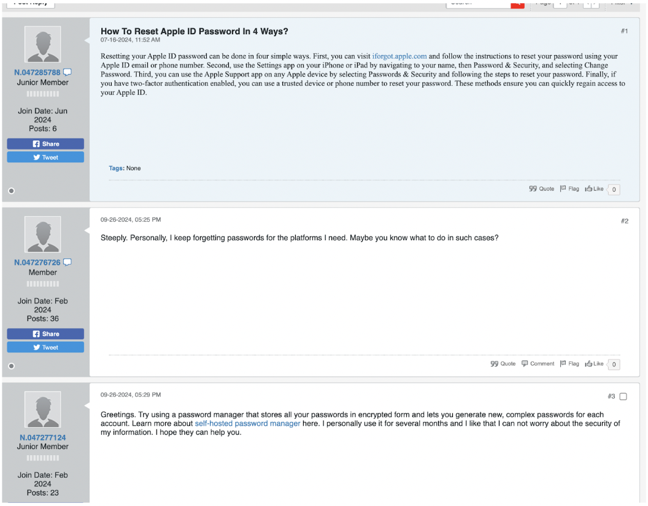Like the second post about forgetting passwords
The width and height of the screenshot is (648, 506).
pos(594,364)
